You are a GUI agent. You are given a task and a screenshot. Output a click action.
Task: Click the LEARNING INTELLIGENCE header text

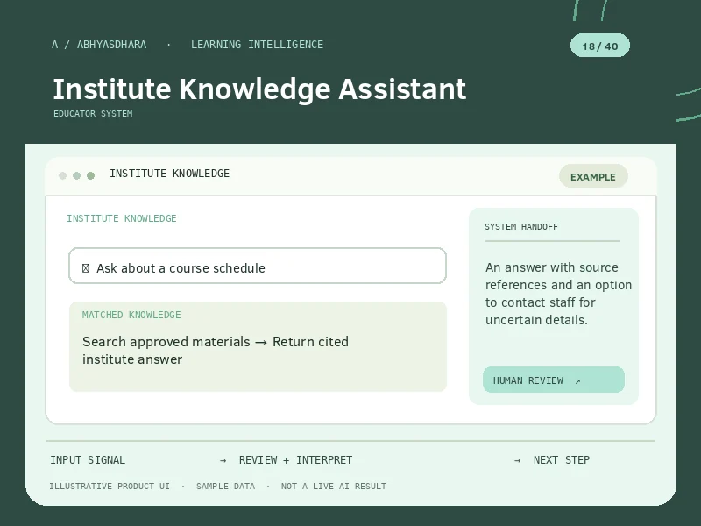point(257,45)
